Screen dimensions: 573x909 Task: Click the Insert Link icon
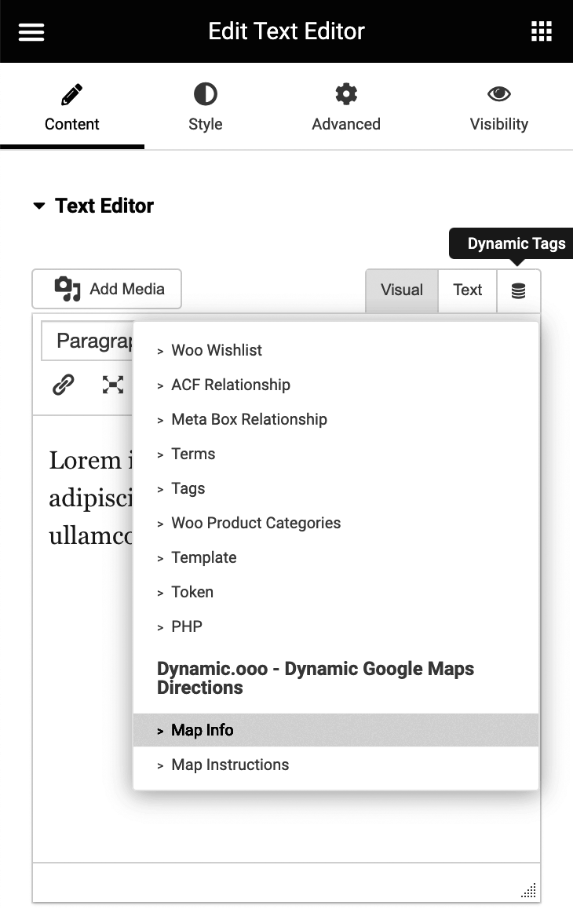[63, 385]
